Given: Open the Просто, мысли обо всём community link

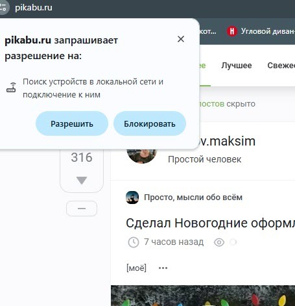Looking at the screenshot, I should 193,198.
